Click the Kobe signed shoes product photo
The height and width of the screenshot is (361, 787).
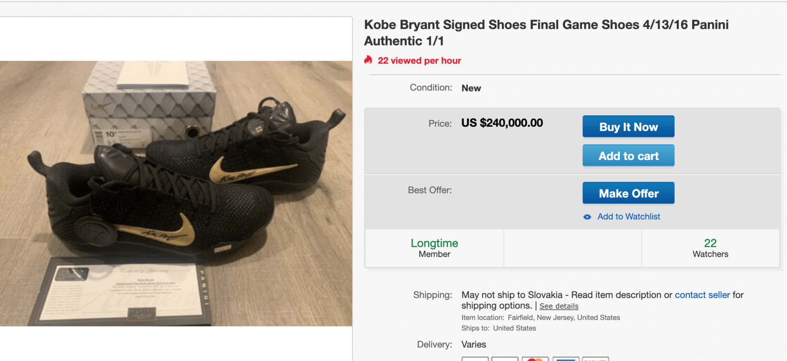click(x=176, y=193)
